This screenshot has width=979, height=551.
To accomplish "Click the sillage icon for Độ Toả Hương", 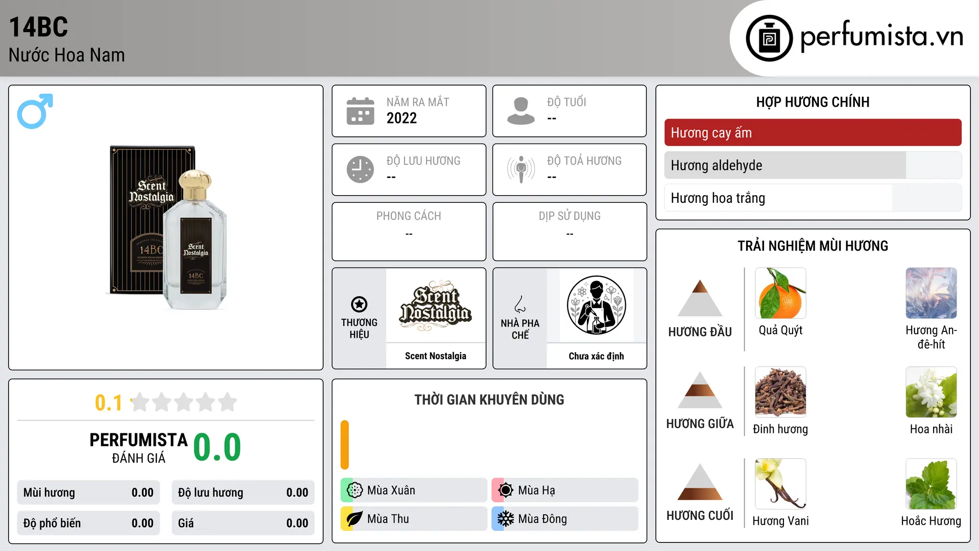I will pos(521,169).
